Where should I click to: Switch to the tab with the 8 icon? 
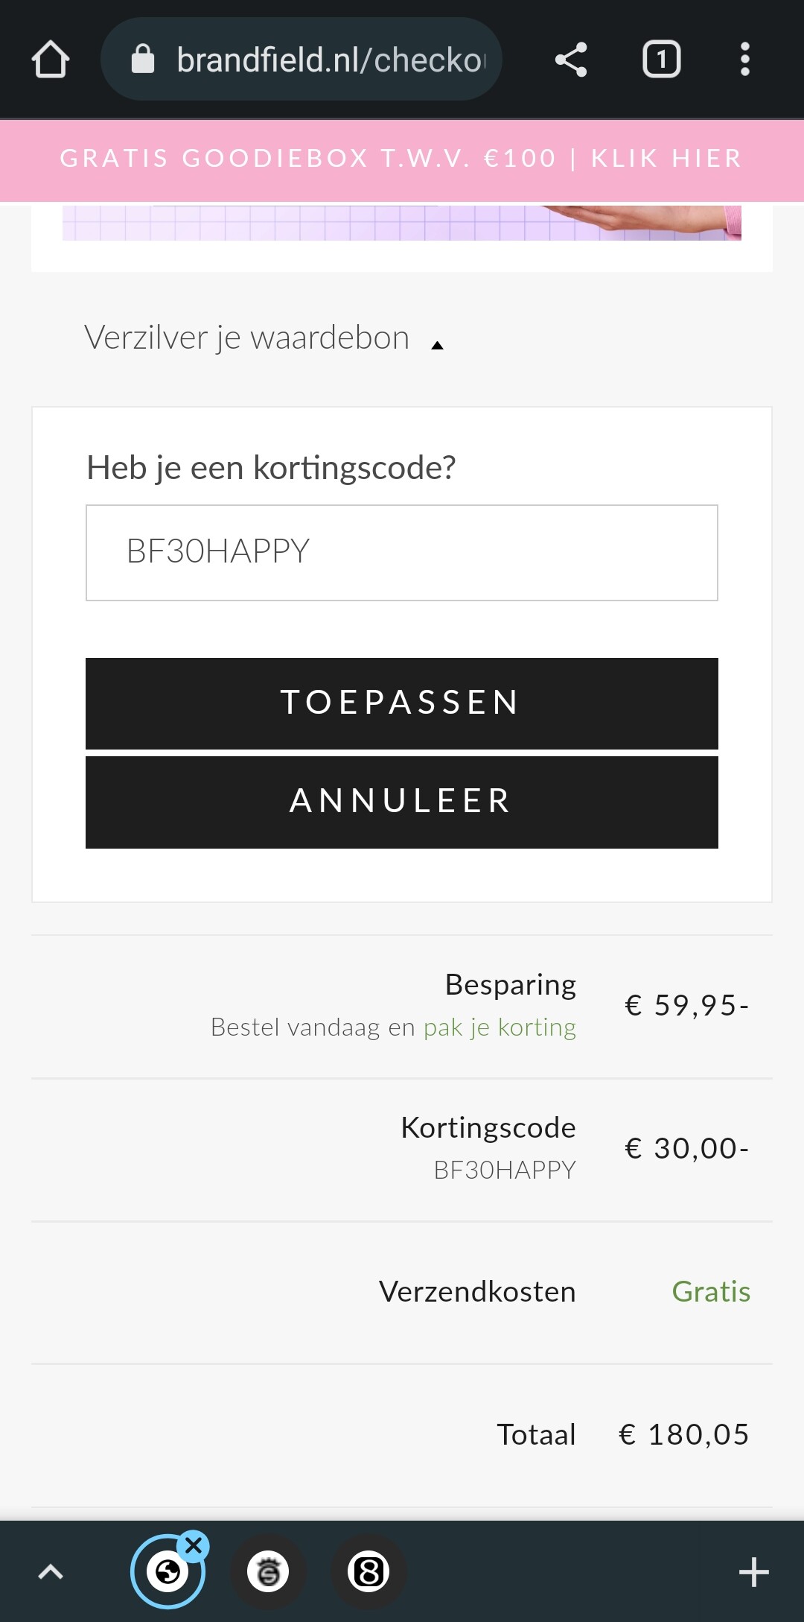point(368,1572)
